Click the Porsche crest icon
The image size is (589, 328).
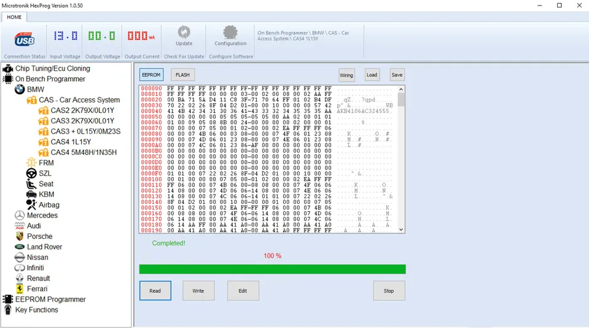click(x=20, y=236)
